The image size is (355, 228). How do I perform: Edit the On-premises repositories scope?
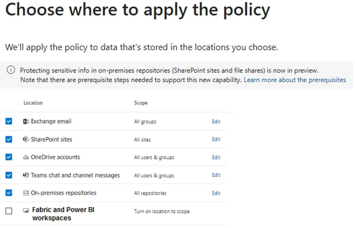[216, 193]
